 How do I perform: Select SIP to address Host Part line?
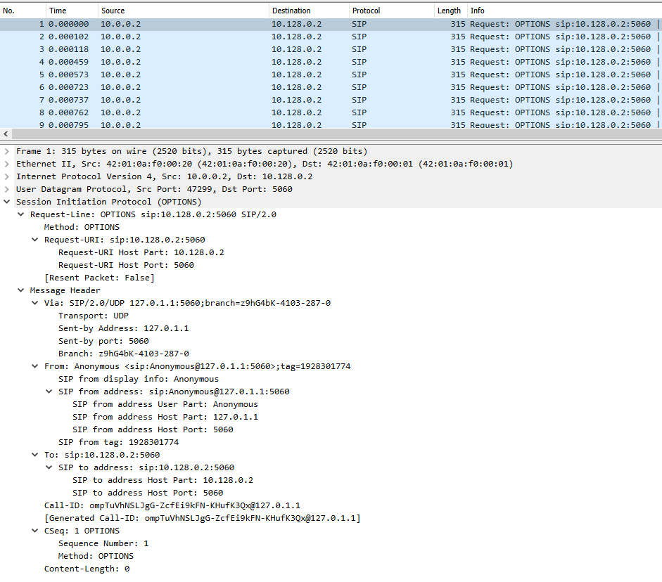click(163, 480)
